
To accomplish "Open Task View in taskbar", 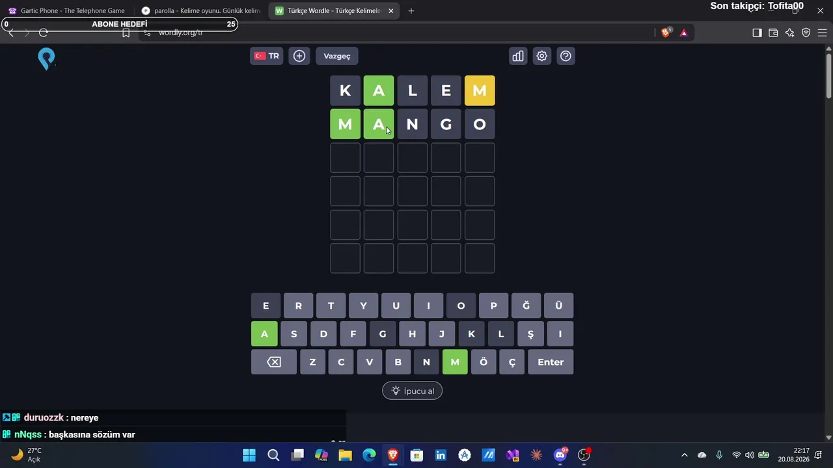I will click(297, 455).
